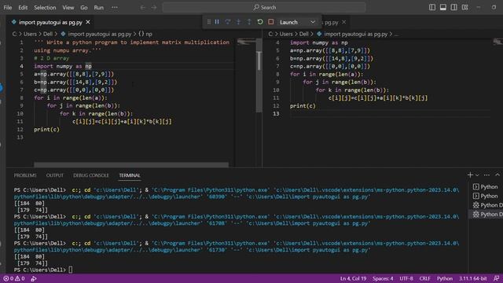Select the left import pyautogui as pg.py tab

(50, 22)
